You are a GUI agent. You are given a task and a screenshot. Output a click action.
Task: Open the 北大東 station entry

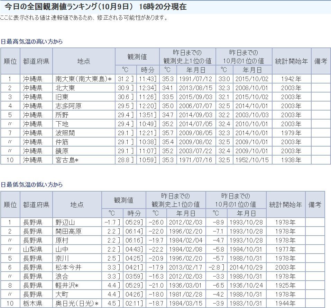click(65, 88)
